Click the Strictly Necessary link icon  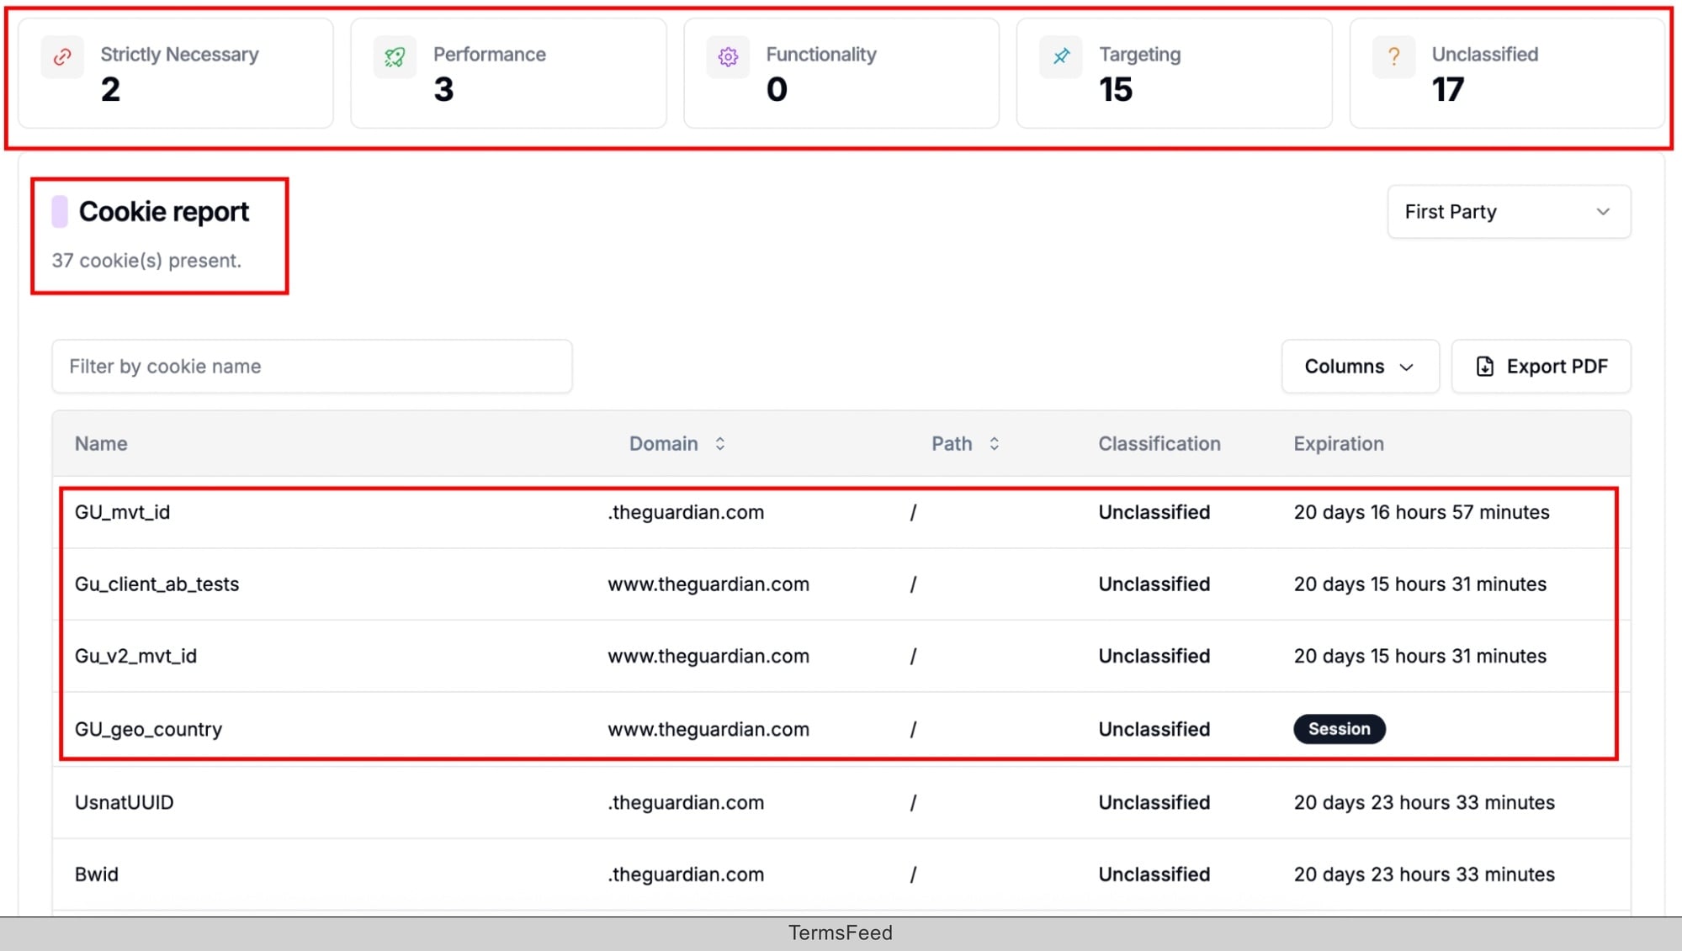62,56
